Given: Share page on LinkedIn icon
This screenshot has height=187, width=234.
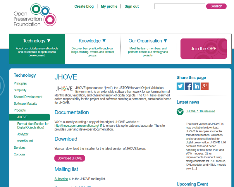Looking at the screenshot, I should pos(197,86).
